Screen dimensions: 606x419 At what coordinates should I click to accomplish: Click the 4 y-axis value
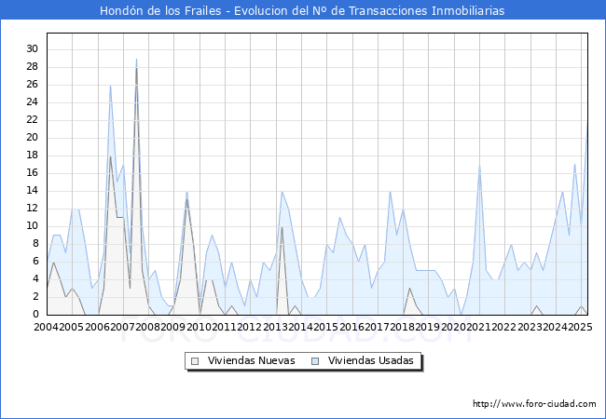pos(35,279)
